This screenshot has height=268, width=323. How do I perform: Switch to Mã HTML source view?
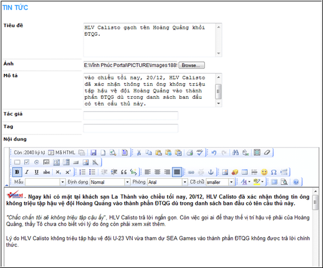(61, 152)
